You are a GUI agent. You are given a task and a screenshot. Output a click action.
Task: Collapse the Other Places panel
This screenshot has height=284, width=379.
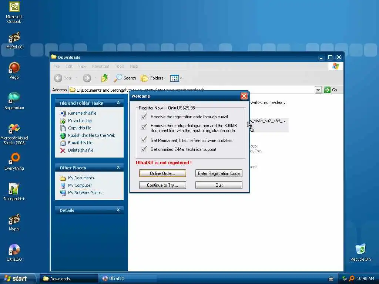point(118,168)
